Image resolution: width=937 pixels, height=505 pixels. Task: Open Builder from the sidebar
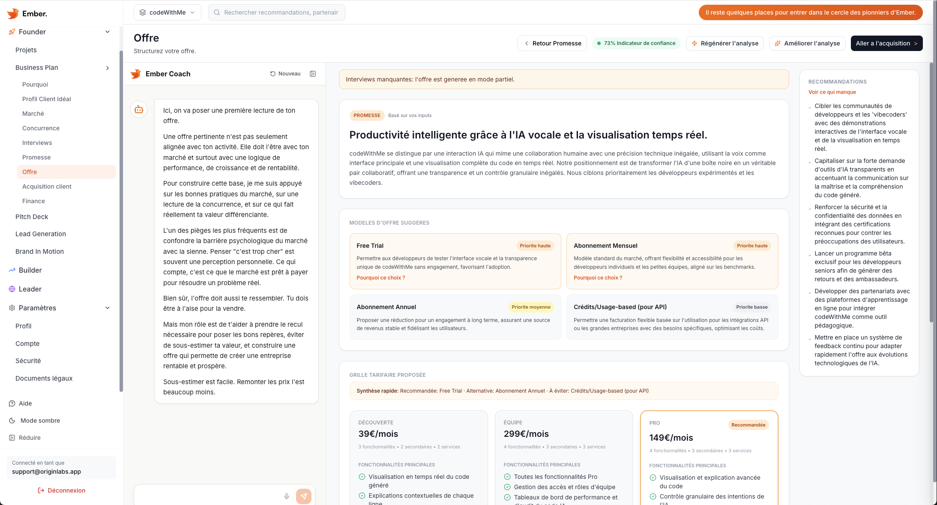(30, 270)
